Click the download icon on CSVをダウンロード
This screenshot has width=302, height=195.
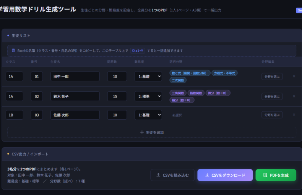(x=207, y=175)
